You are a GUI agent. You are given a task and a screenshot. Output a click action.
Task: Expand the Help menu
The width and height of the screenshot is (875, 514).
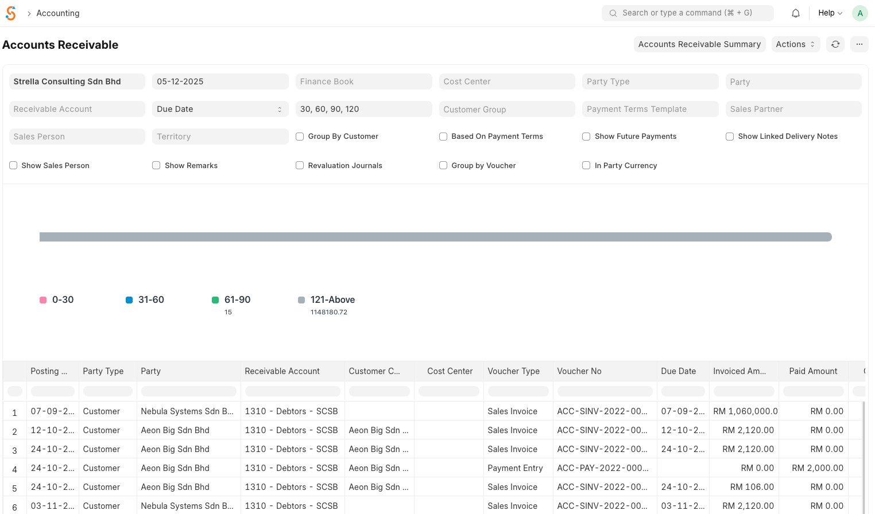click(x=830, y=13)
